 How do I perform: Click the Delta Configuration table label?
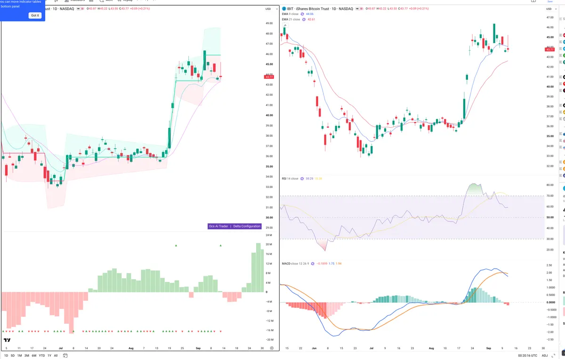[247, 226]
